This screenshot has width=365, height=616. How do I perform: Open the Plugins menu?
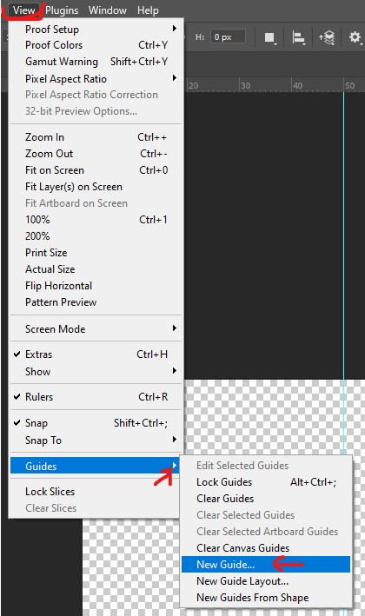pyautogui.click(x=62, y=10)
